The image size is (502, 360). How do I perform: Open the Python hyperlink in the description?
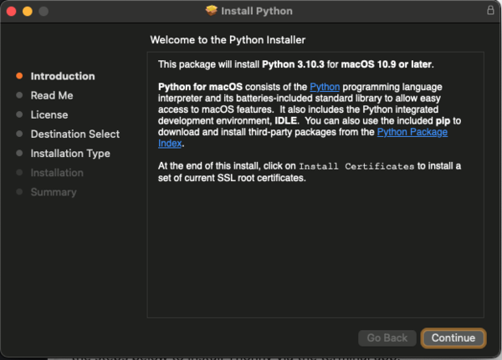coord(324,87)
